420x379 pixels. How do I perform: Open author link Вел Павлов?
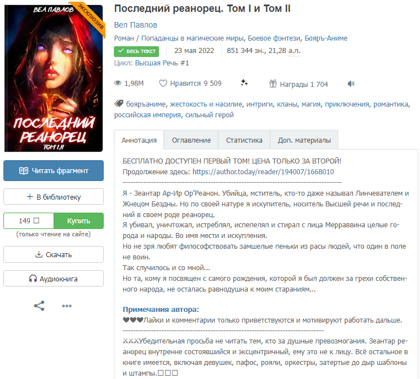(135, 25)
